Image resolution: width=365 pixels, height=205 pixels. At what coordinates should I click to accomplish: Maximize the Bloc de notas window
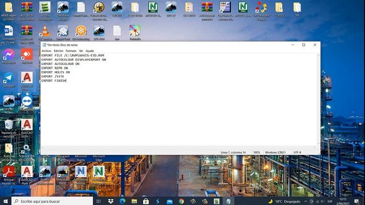coord(303,45)
